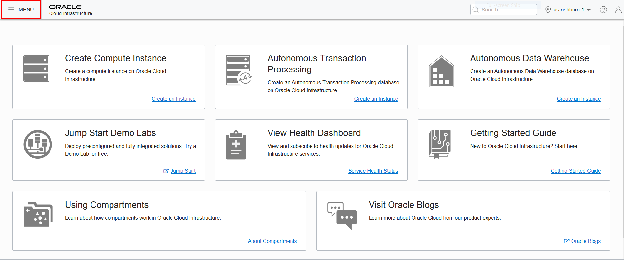Click the Getting Started Guide book icon
624x260 pixels.
click(x=440, y=144)
